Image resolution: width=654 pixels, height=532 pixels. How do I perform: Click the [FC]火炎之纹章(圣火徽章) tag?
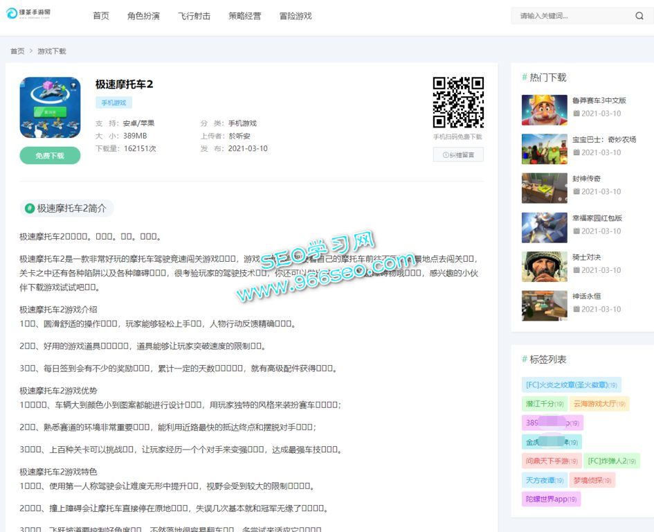pos(572,384)
